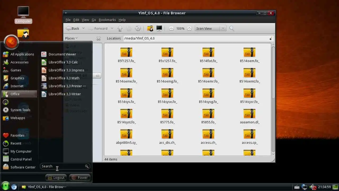
Task: Click the Back navigation button
Action: [73, 28]
